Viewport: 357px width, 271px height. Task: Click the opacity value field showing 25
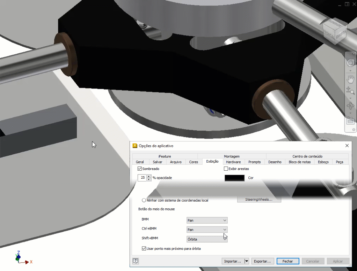[142, 178]
